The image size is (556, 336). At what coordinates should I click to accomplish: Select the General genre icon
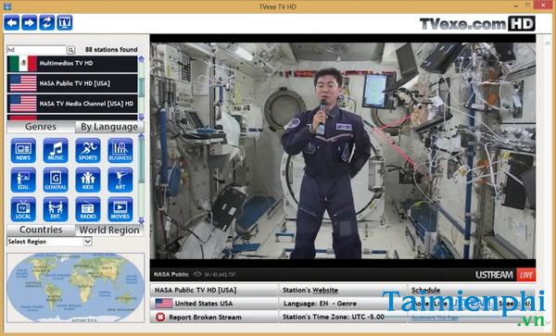56,180
